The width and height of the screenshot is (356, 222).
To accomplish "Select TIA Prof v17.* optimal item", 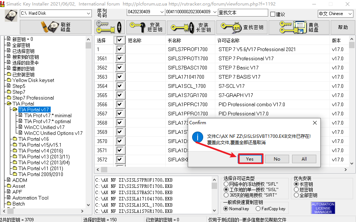I will tap(47, 121).
